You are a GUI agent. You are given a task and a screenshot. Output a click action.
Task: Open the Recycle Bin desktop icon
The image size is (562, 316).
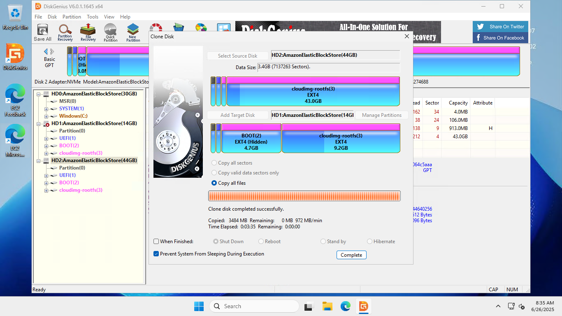pyautogui.click(x=15, y=17)
